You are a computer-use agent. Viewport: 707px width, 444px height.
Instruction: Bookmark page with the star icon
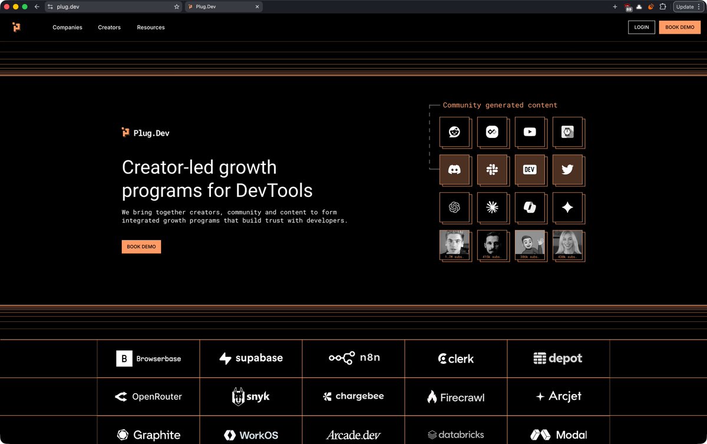[176, 6]
